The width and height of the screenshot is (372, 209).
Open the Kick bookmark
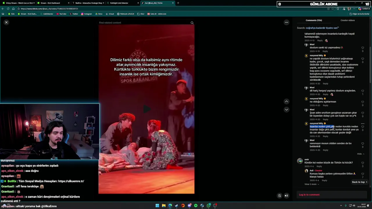[11, 14]
